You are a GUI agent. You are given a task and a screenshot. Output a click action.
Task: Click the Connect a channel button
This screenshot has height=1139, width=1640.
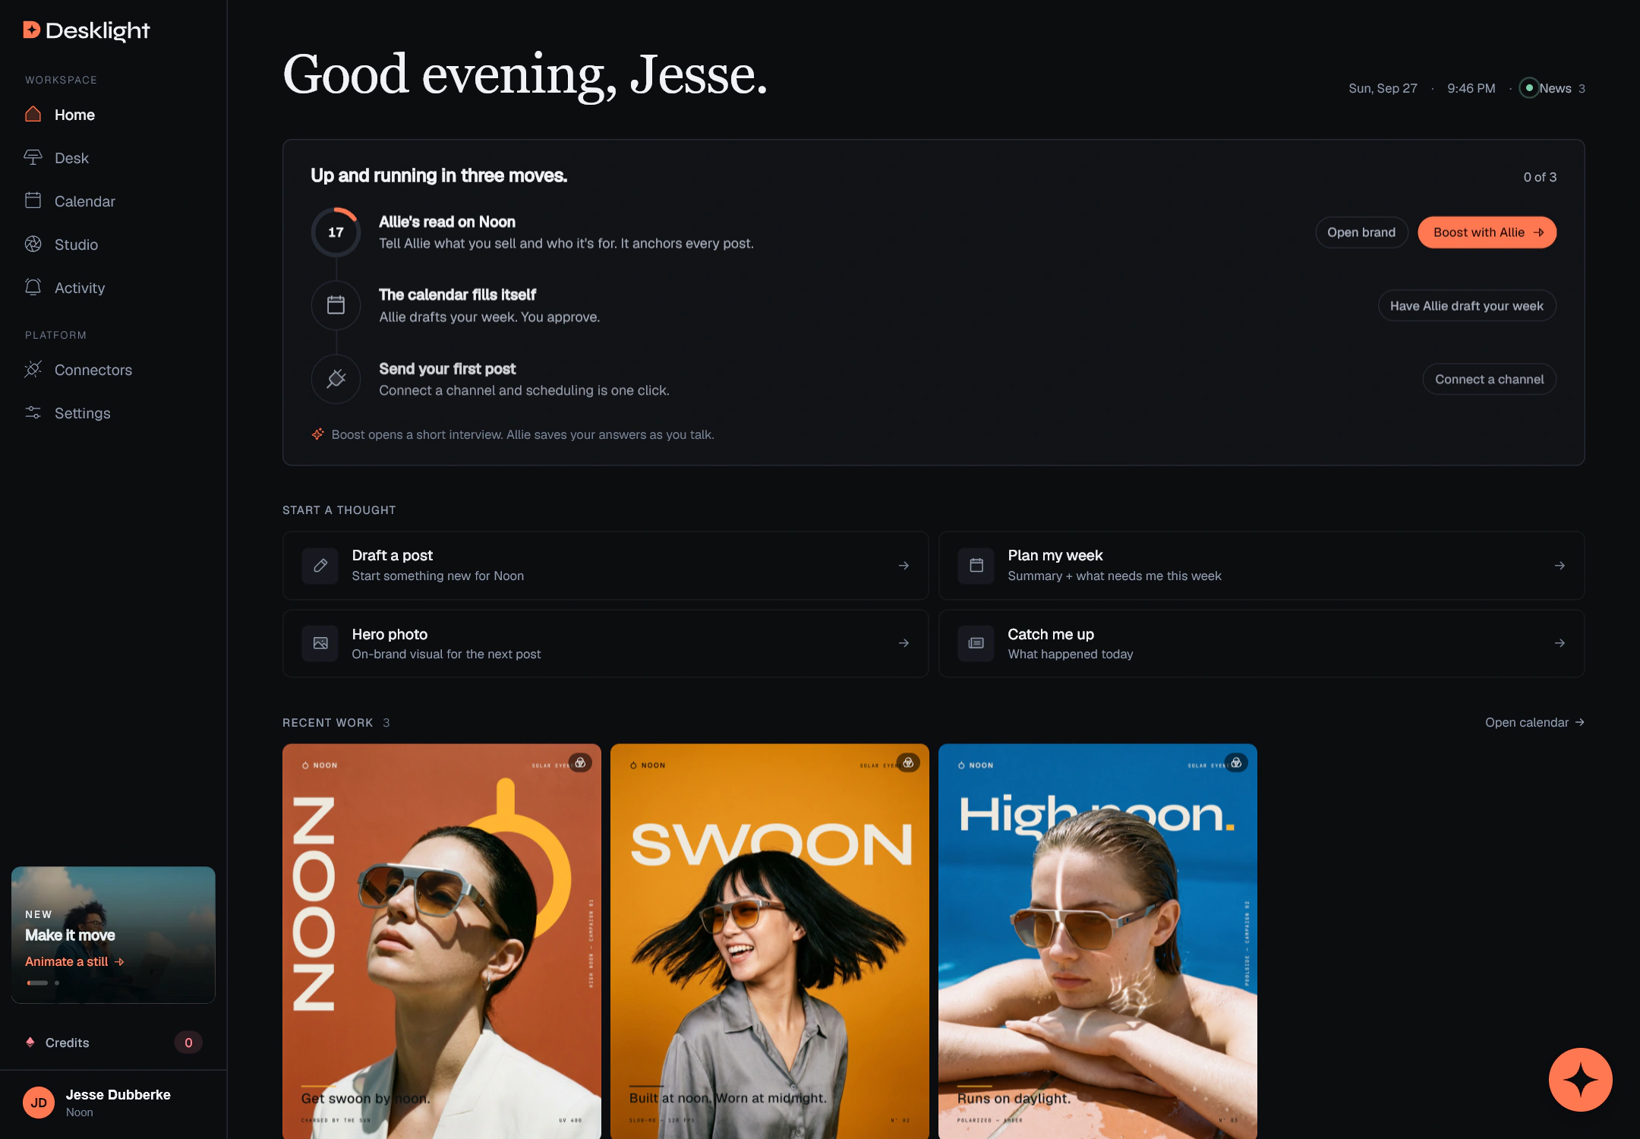pyautogui.click(x=1489, y=379)
